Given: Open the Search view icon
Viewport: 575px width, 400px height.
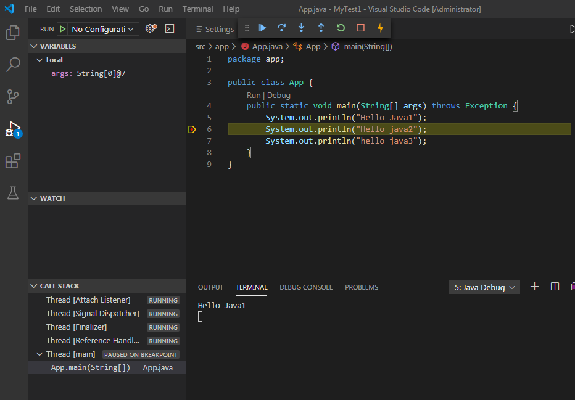Looking at the screenshot, I should pos(13,65).
